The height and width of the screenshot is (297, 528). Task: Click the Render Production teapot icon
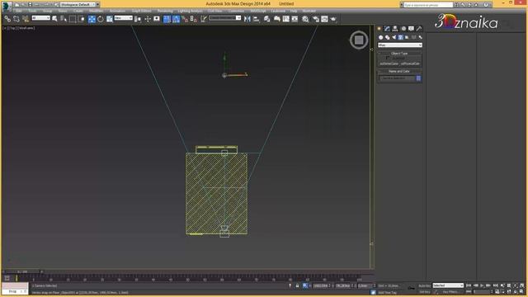[333, 19]
